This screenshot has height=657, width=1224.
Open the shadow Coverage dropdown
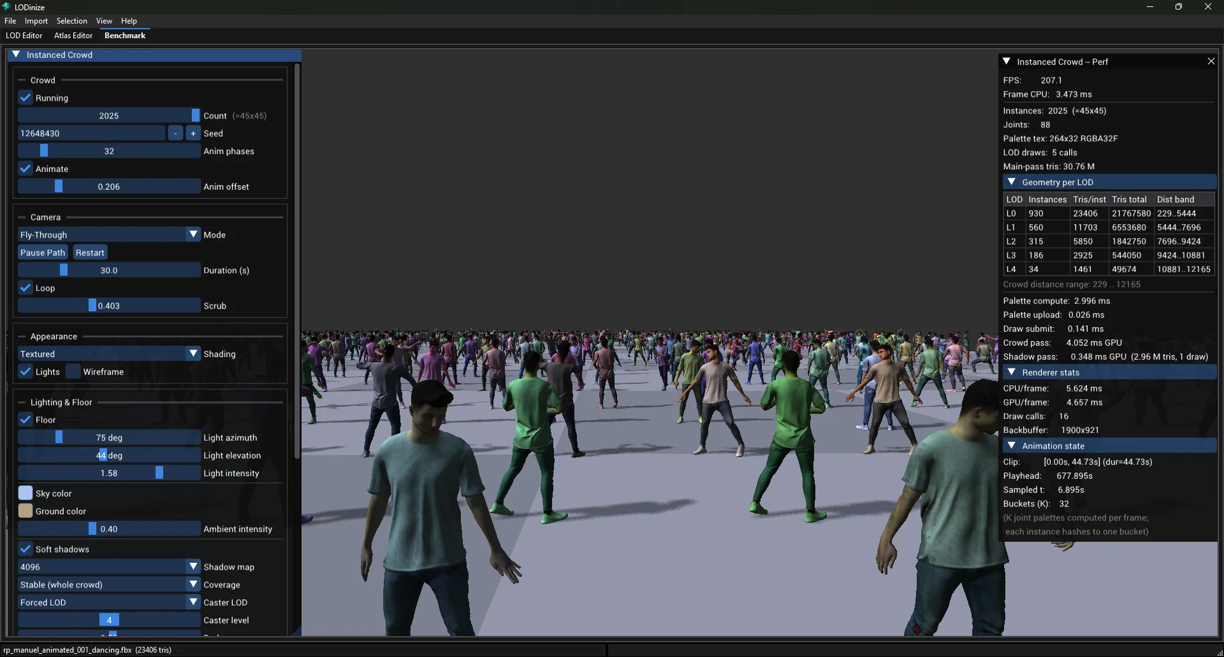109,584
